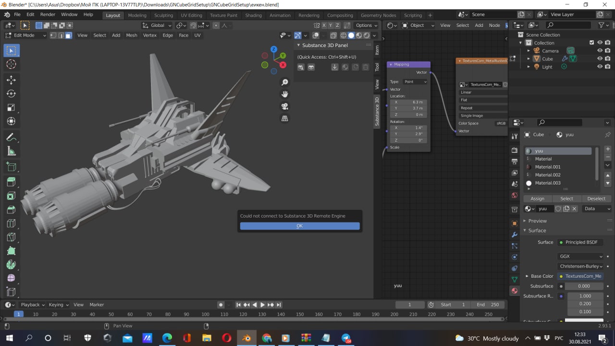
Task: Click the Subsurface value slider
Action: coord(584,286)
